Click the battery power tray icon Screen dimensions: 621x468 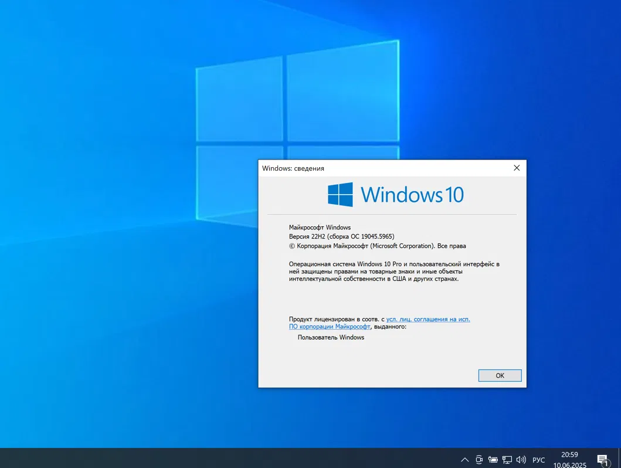pos(494,459)
